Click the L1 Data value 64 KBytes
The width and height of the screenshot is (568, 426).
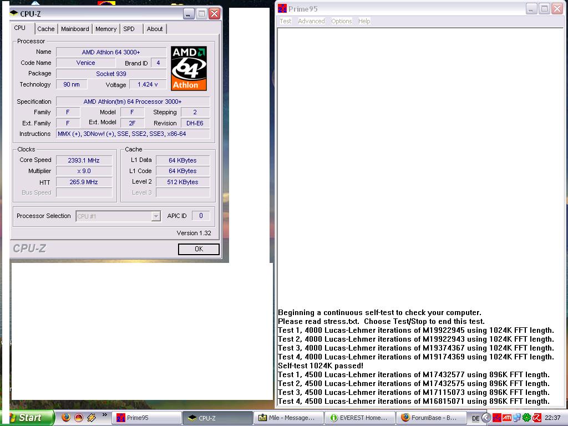(183, 160)
